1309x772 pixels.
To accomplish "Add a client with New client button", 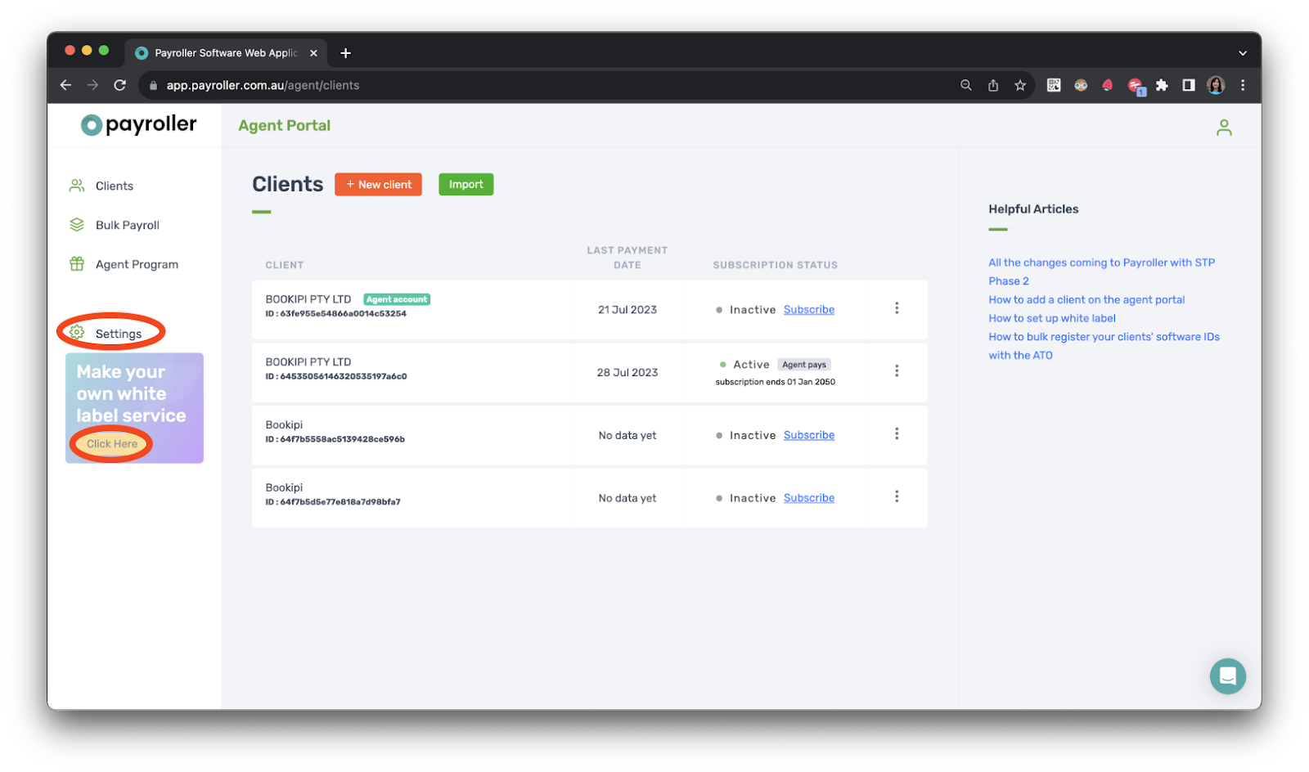I will click(x=378, y=185).
